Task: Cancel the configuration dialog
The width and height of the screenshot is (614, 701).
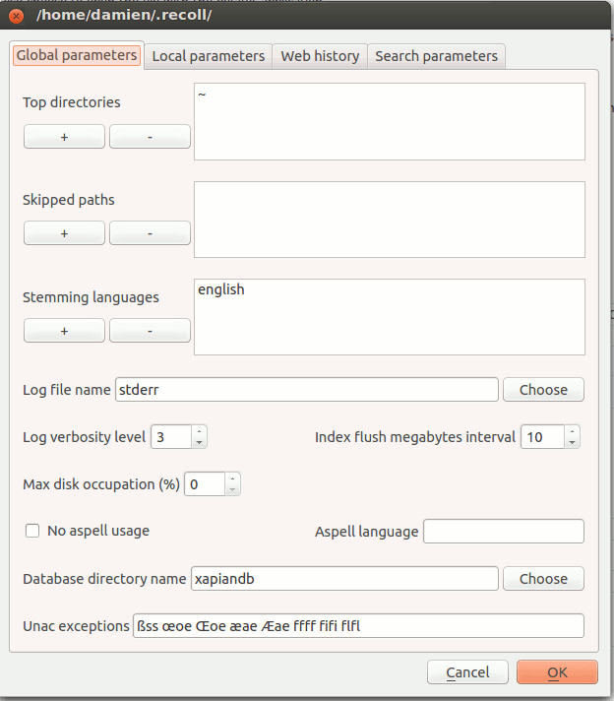Action: pos(467,671)
